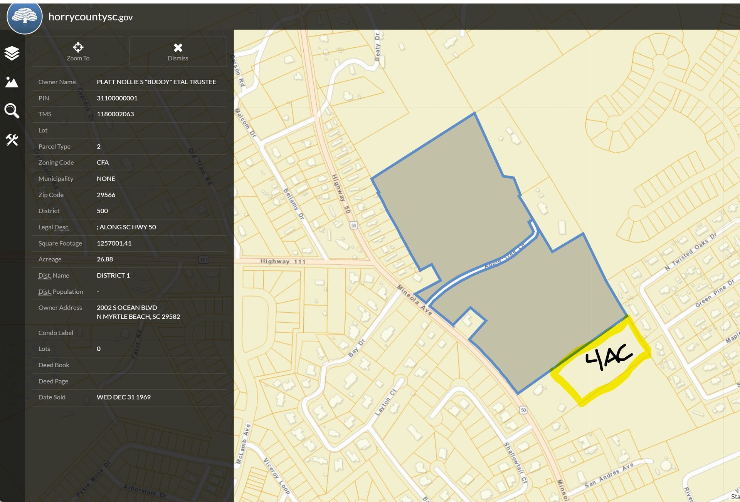Click the Acreage value 26.88

(x=105, y=259)
